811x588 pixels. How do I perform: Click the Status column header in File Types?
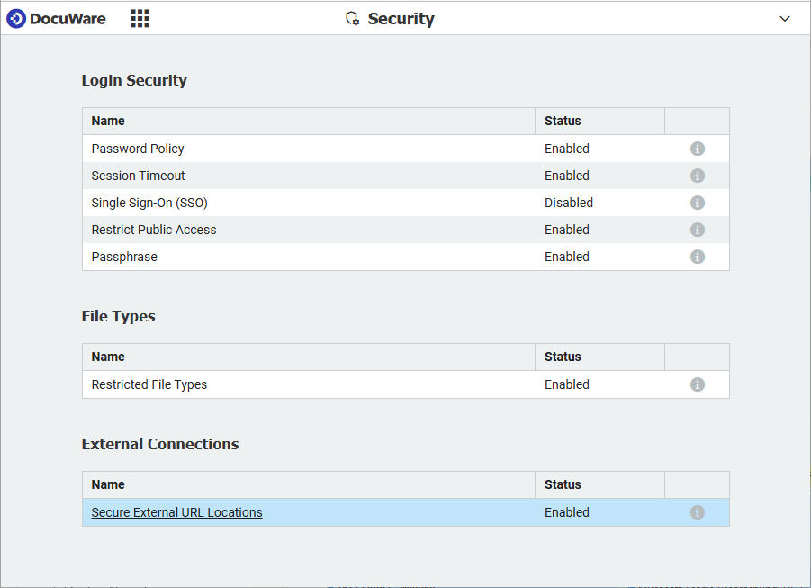point(563,357)
